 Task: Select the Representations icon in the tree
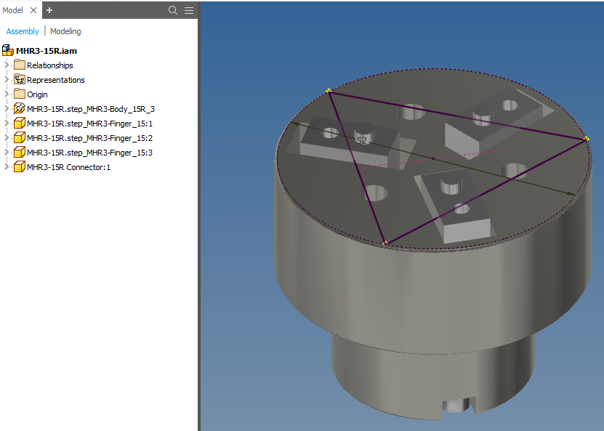(x=20, y=79)
